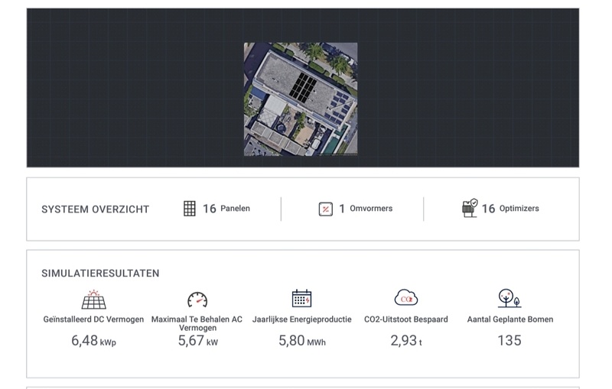Click the '16 Panelen' count
The image size is (612, 389).
click(x=226, y=209)
